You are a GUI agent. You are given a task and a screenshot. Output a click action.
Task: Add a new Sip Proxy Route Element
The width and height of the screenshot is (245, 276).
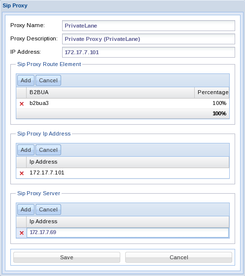[26, 80]
